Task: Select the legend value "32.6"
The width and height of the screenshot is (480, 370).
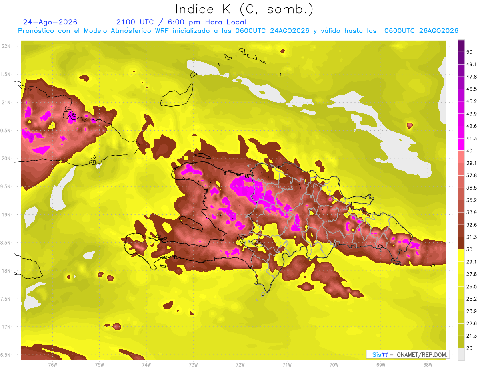Action: point(471,225)
